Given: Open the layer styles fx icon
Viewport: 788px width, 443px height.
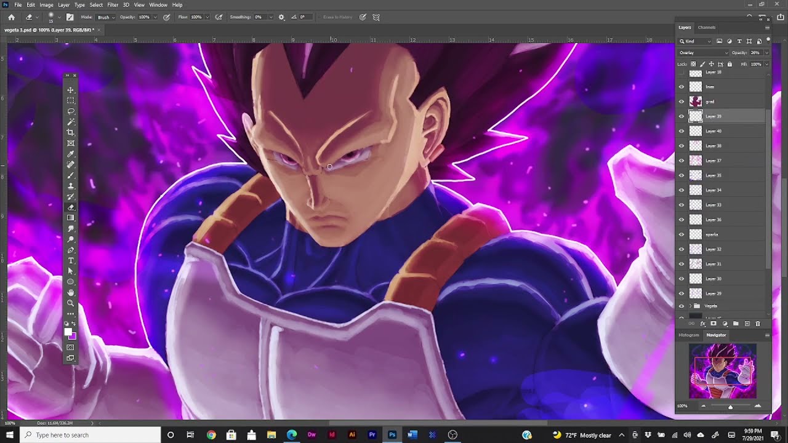Looking at the screenshot, I should pyautogui.click(x=702, y=324).
